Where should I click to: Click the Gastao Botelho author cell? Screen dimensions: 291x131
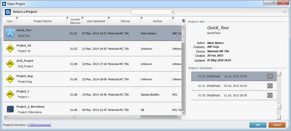[150, 94]
